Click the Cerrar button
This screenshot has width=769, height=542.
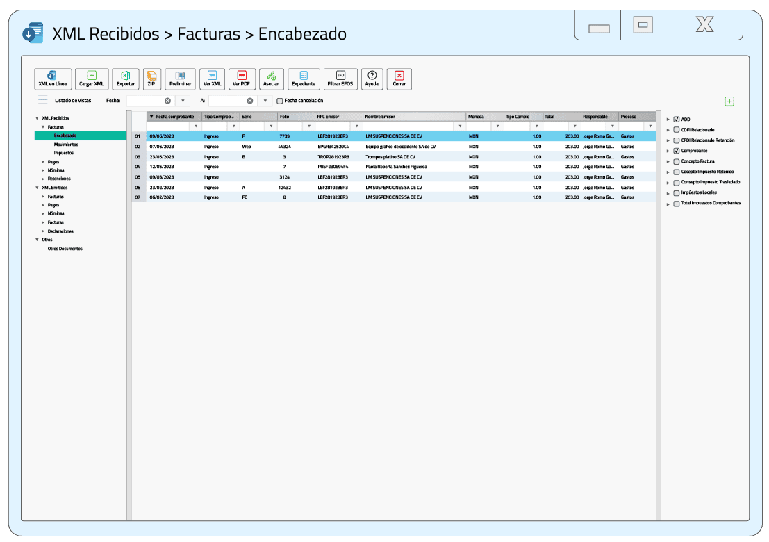pos(399,79)
